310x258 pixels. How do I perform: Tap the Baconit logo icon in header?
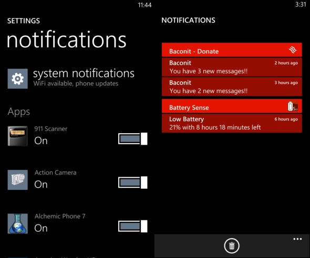click(x=293, y=50)
